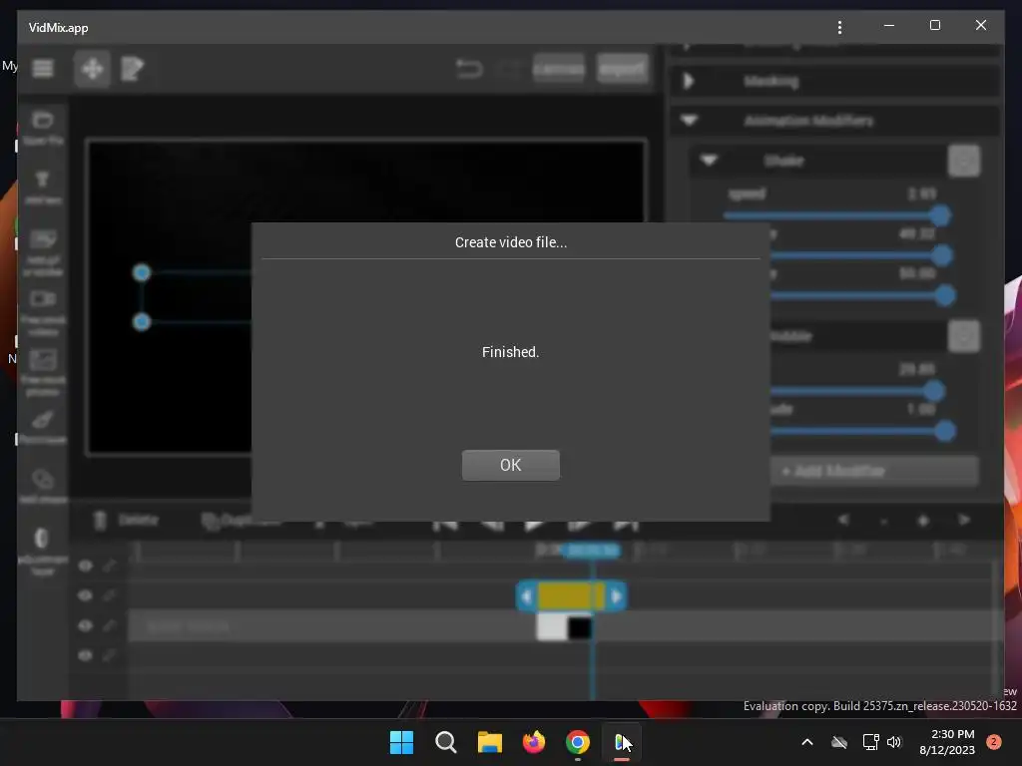Select the white and black thumbnail clip
Screen dimensions: 1022x766
point(565,627)
